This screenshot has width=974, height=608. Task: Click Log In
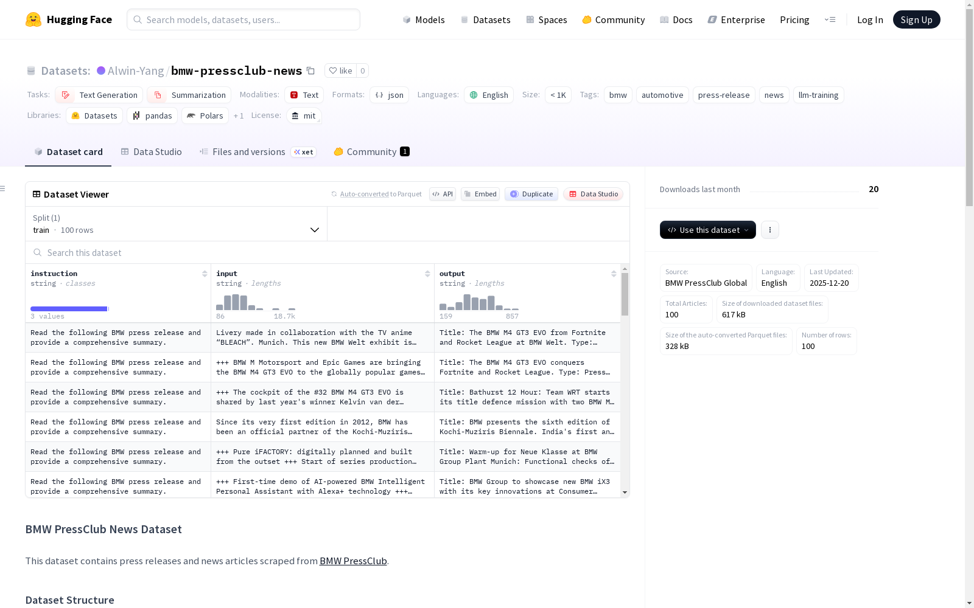(870, 19)
